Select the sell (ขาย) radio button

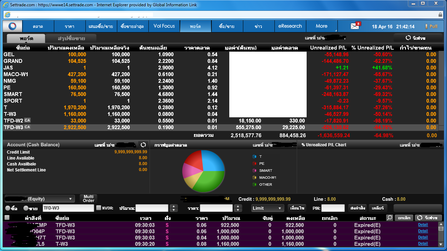click(x=26, y=208)
